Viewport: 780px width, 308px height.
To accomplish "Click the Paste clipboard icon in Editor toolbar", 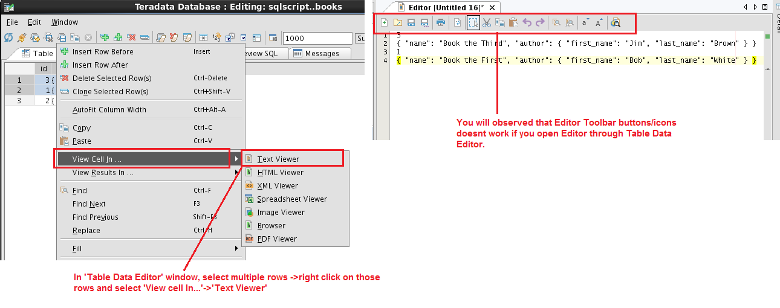I will coord(513,23).
